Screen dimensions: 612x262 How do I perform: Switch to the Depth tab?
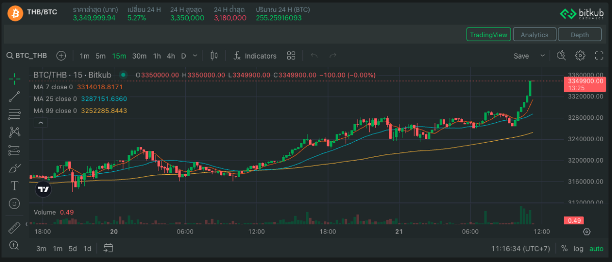click(579, 34)
